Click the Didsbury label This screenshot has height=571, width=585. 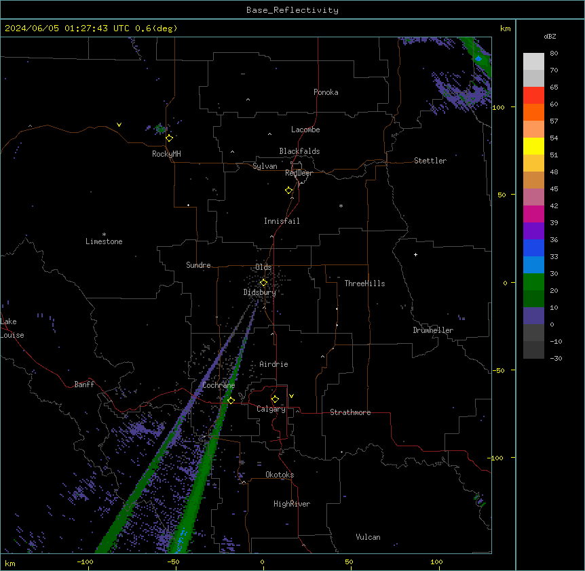coord(260,292)
